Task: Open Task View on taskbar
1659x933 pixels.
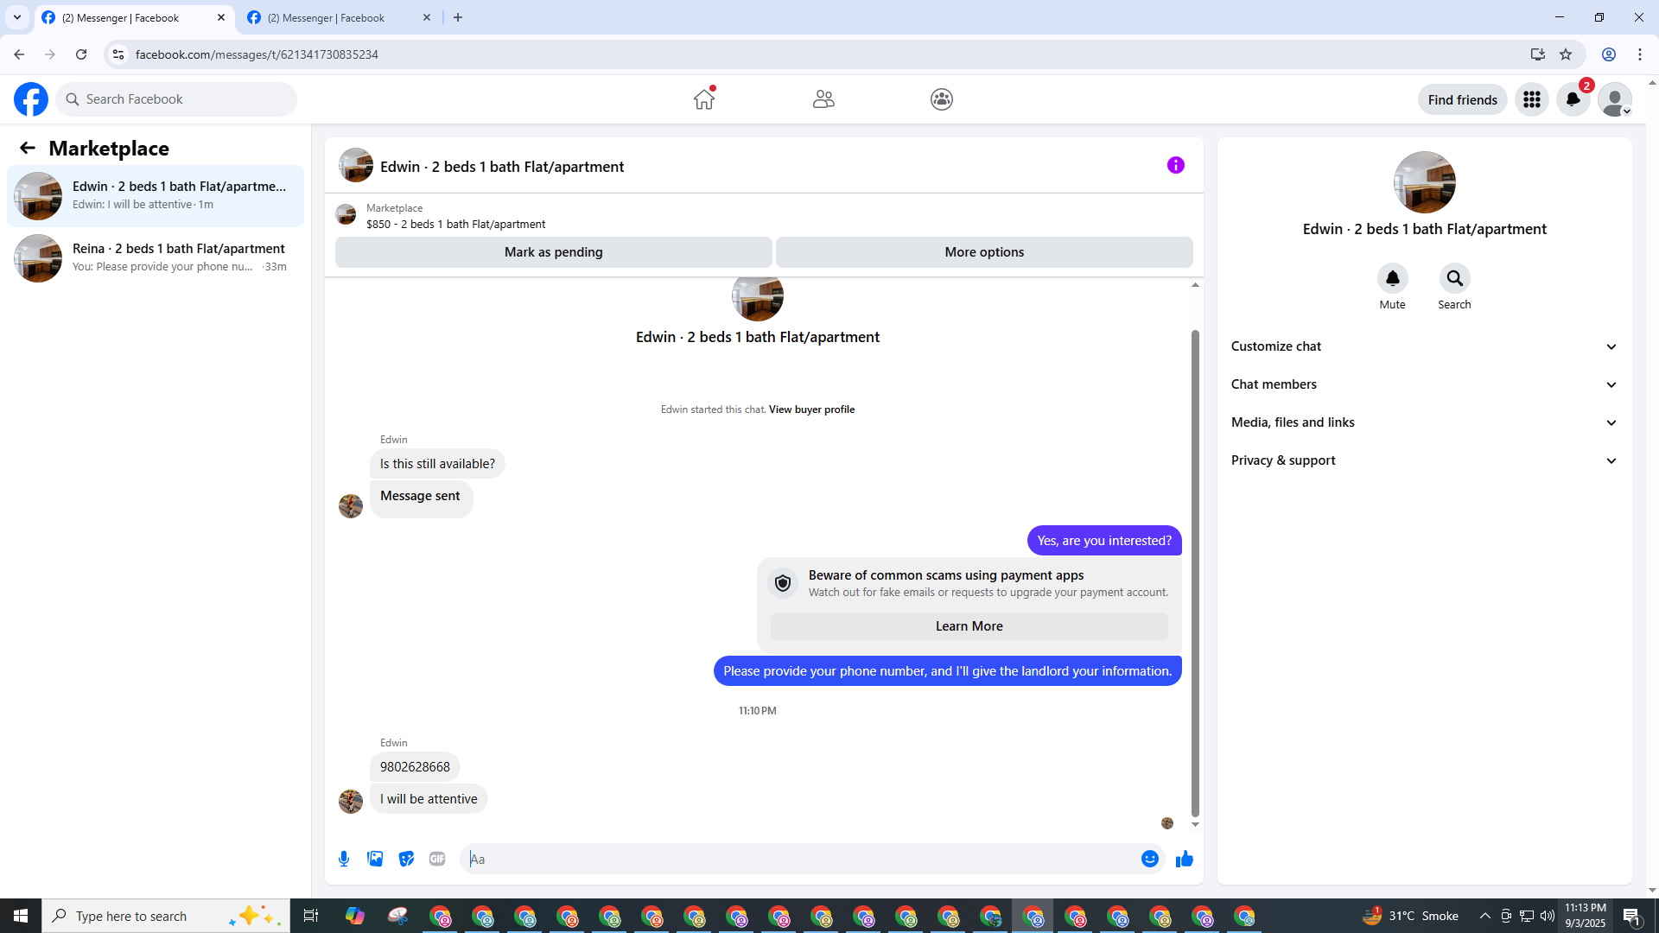Action: (311, 916)
